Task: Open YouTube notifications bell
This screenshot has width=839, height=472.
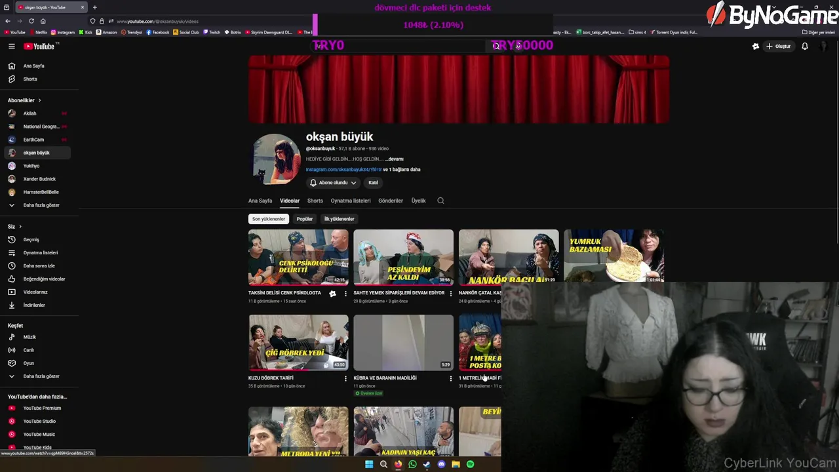Action: click(804, 46)
